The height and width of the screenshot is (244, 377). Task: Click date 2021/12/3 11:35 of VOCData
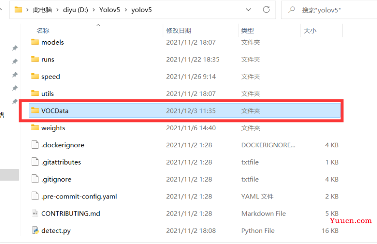(x=191, y=111)
